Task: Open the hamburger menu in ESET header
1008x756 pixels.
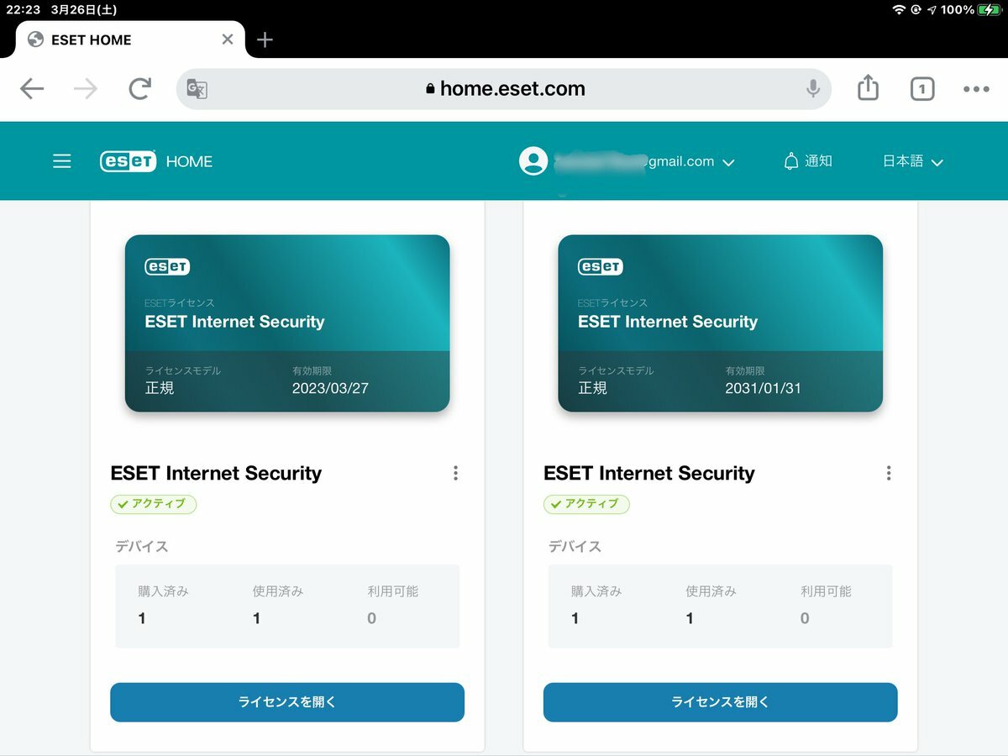Action: tap(62, 161)
